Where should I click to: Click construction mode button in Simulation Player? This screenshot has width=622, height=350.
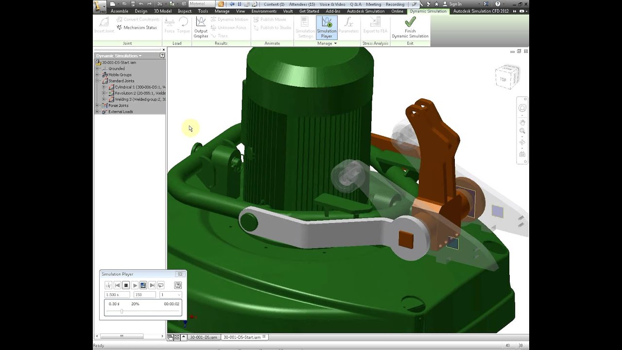[x=108, y=285]
